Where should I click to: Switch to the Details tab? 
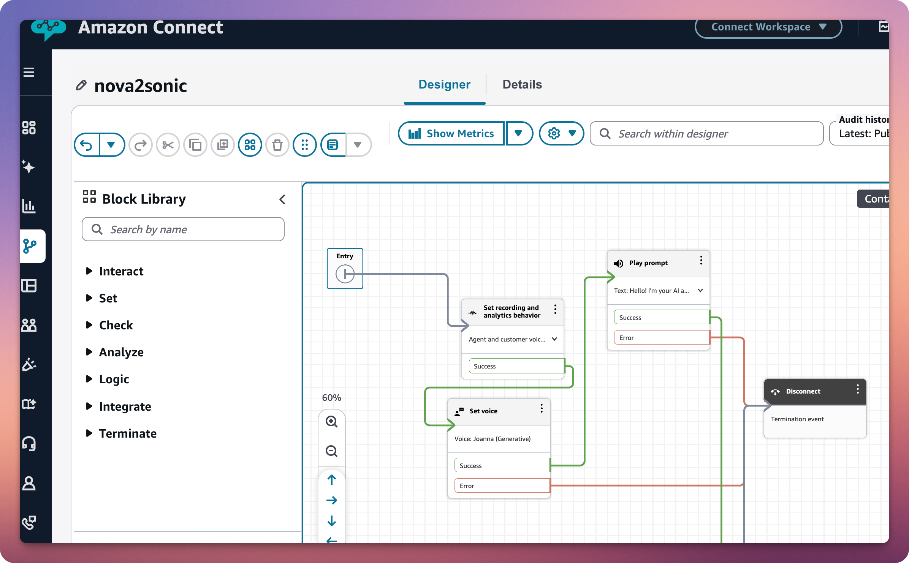point(522,84)
